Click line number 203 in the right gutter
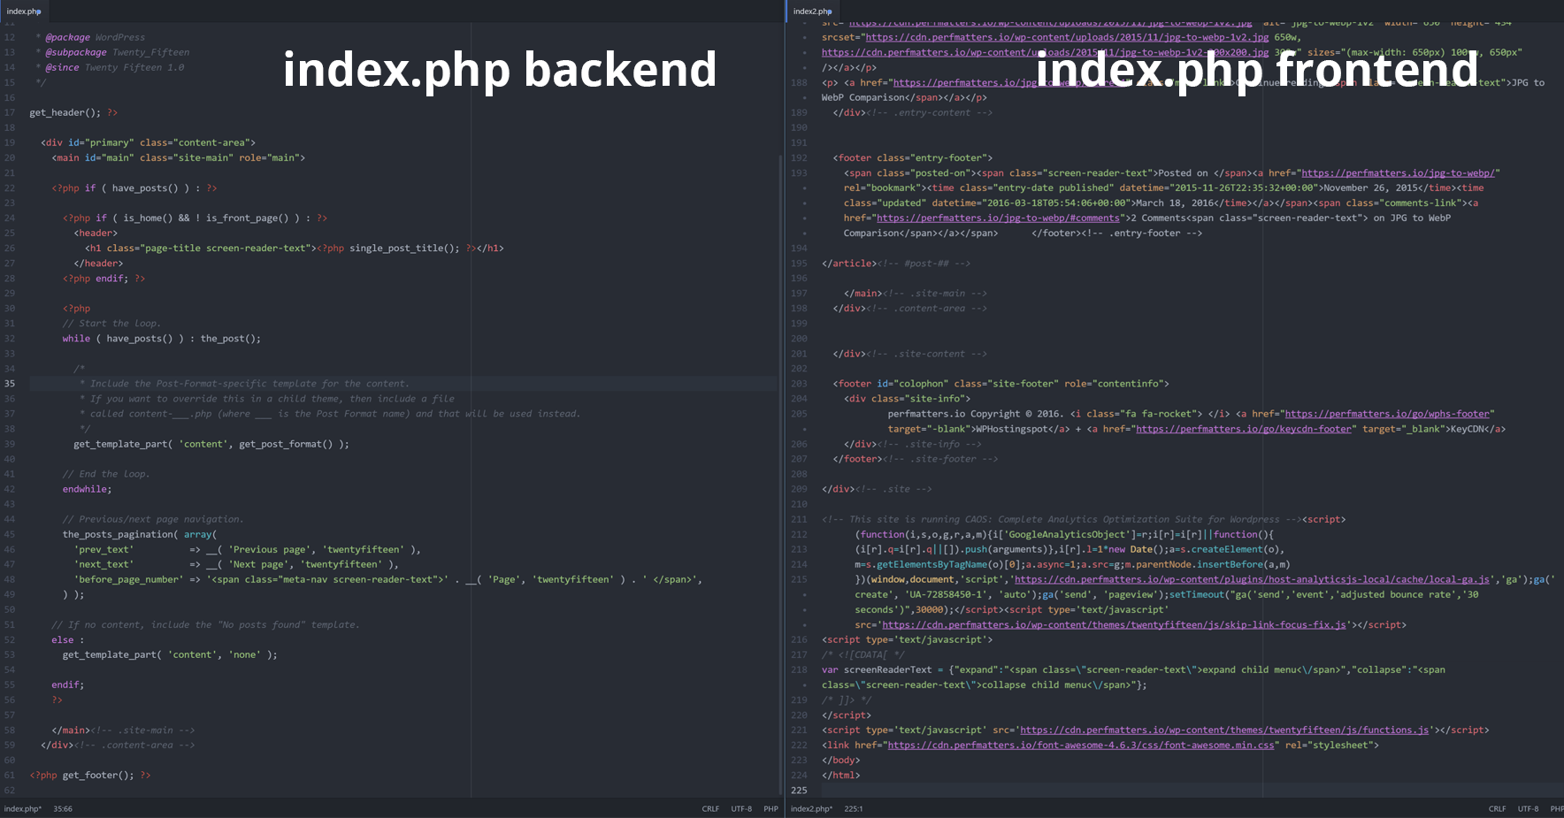The height and width of the screenshot is (818, 1564). [x=799, y=384]
